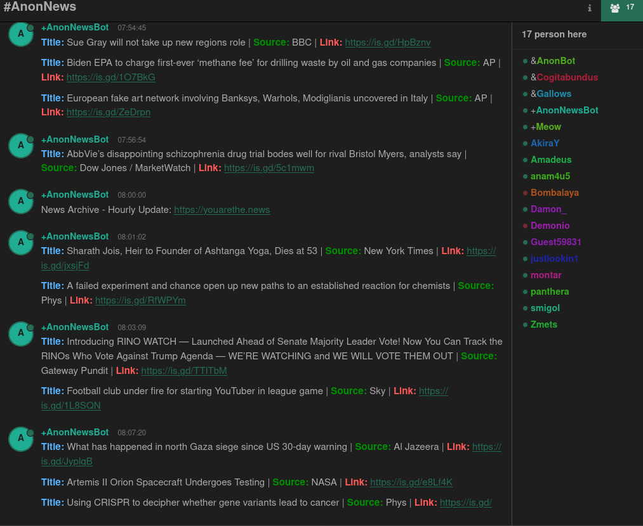Select Bombalaya in user list
Screen dimensions: 643x526
(x=554, y=193)
